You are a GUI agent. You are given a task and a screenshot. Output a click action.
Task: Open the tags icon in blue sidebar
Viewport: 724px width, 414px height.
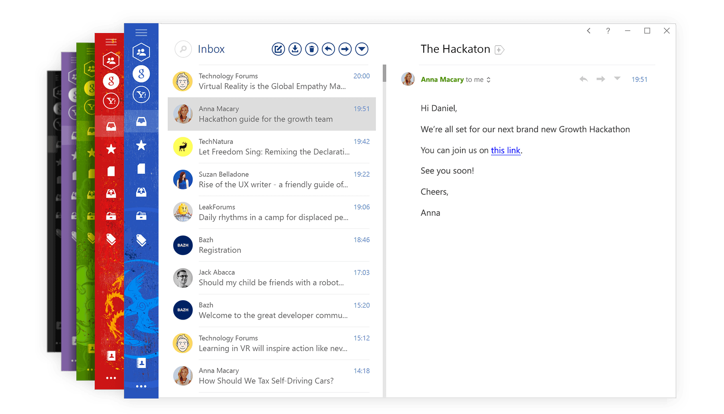click(141, 240)
